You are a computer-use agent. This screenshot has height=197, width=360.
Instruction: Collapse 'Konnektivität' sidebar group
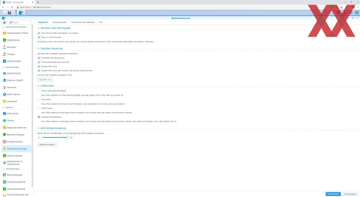click(4, 67)
